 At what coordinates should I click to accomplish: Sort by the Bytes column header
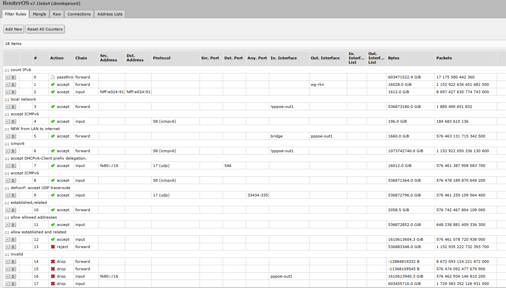[x=411, y=58]
